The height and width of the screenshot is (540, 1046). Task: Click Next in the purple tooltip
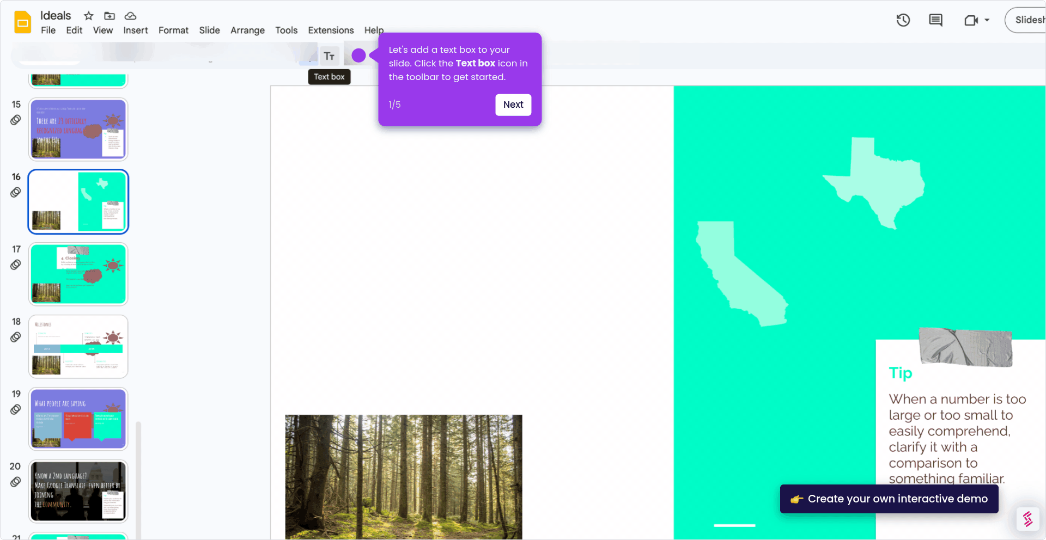point(513,105)
